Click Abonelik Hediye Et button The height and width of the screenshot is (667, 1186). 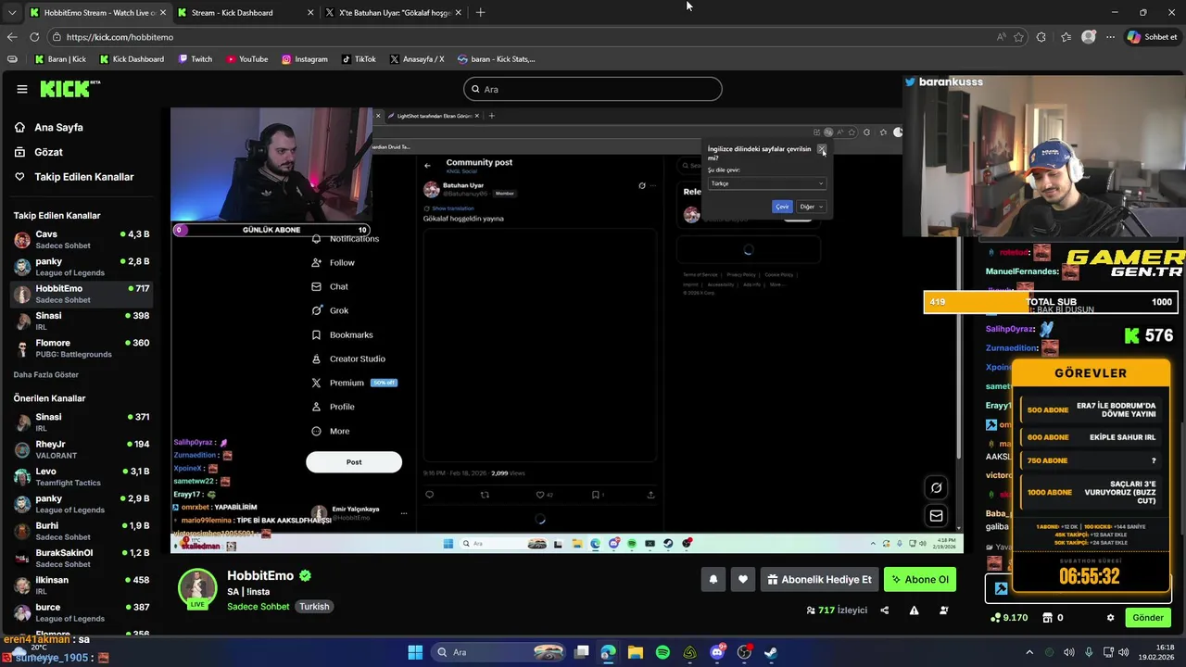coord(819,580)
